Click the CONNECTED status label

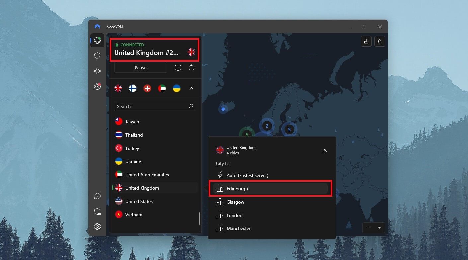coord(132,45)
